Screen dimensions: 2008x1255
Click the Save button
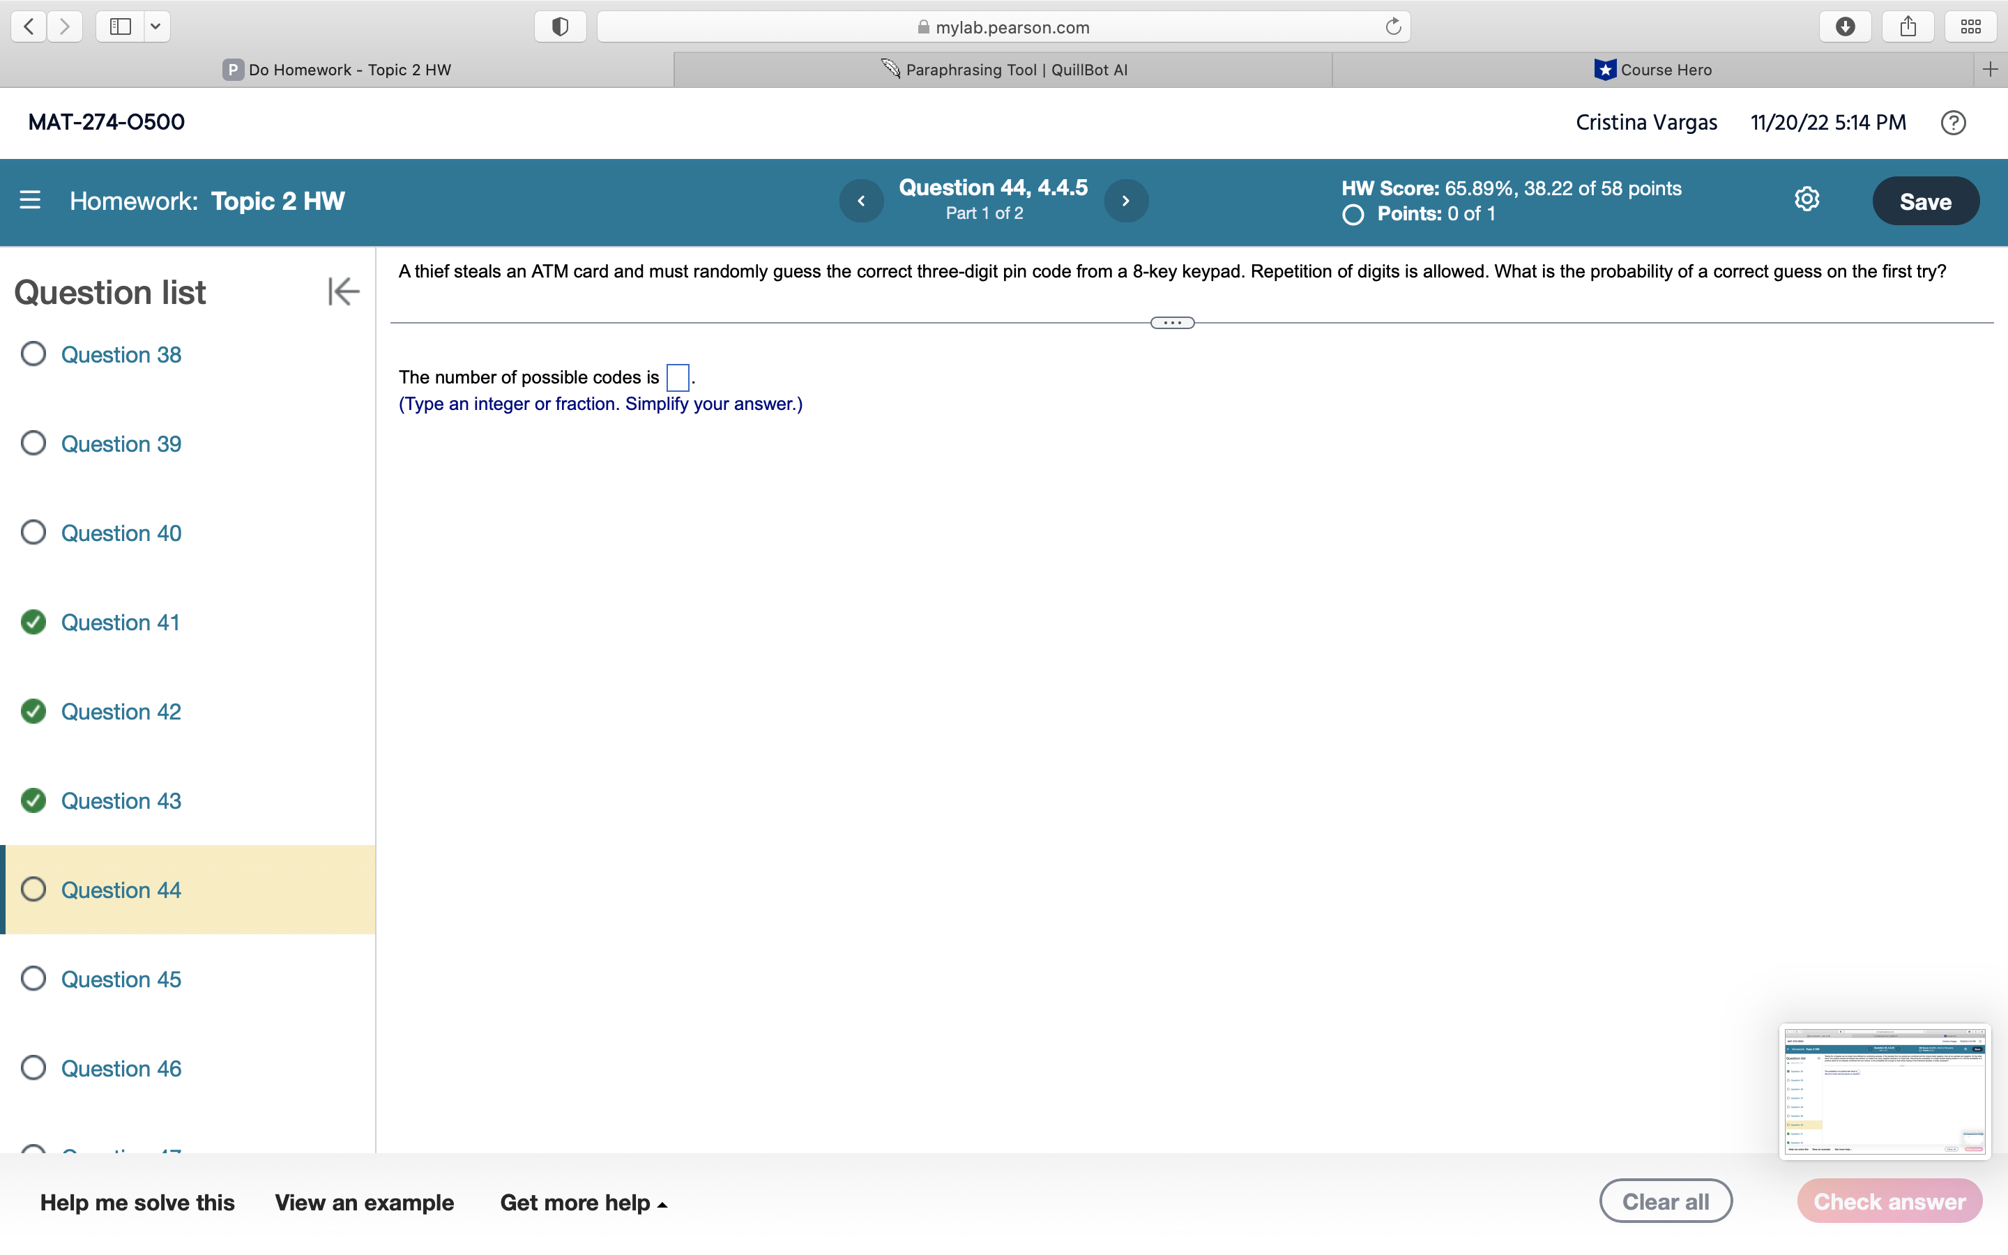click(1925, 200)
